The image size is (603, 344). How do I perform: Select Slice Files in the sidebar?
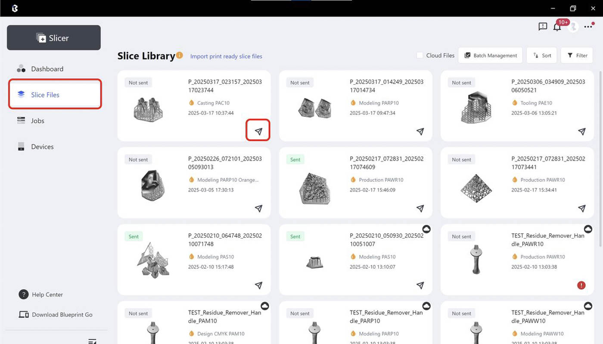pos(55,94)
